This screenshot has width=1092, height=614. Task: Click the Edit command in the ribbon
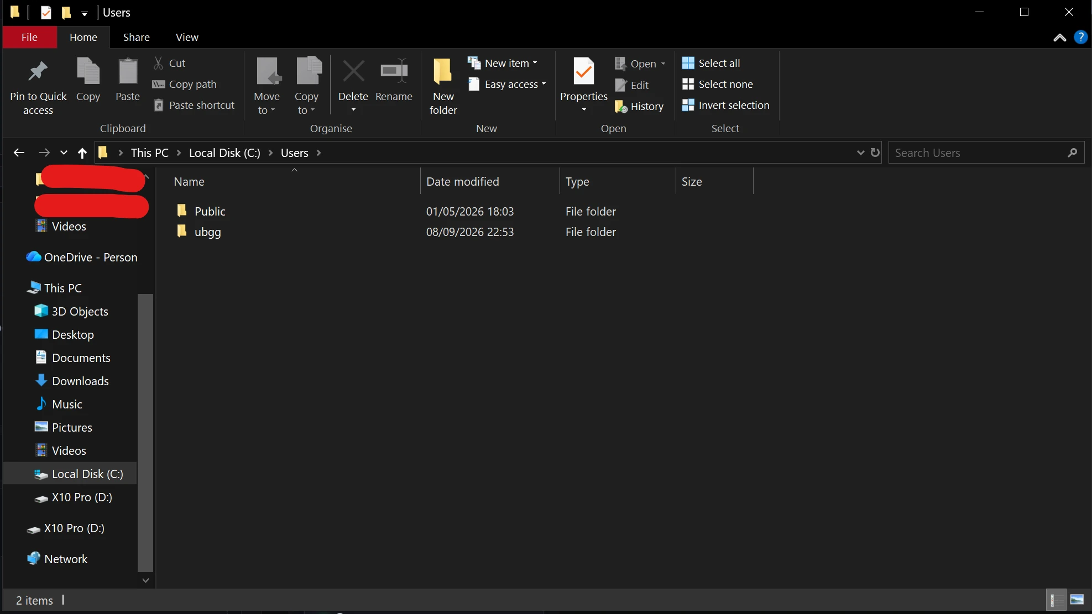coord(632,85)
